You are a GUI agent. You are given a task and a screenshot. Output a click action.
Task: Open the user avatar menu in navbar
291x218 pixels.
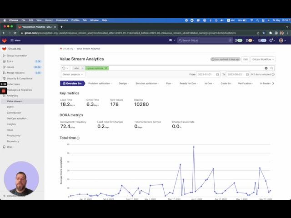click(x=282, y=40)
